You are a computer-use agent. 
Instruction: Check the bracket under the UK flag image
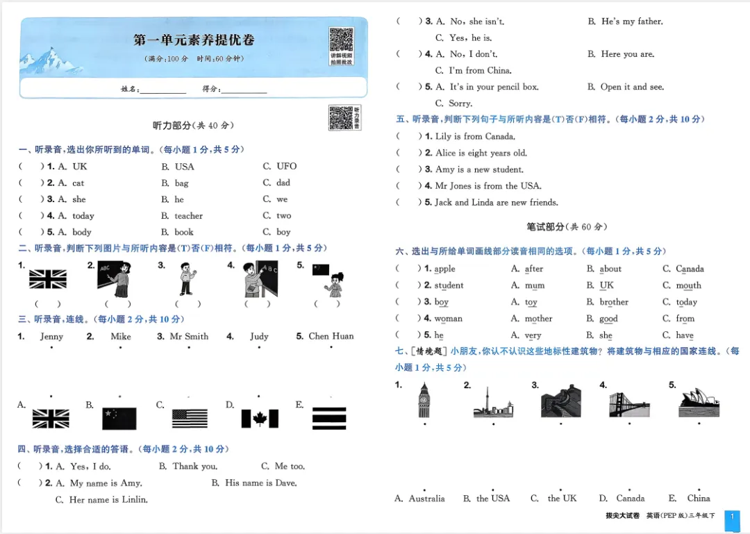[47, 303]
